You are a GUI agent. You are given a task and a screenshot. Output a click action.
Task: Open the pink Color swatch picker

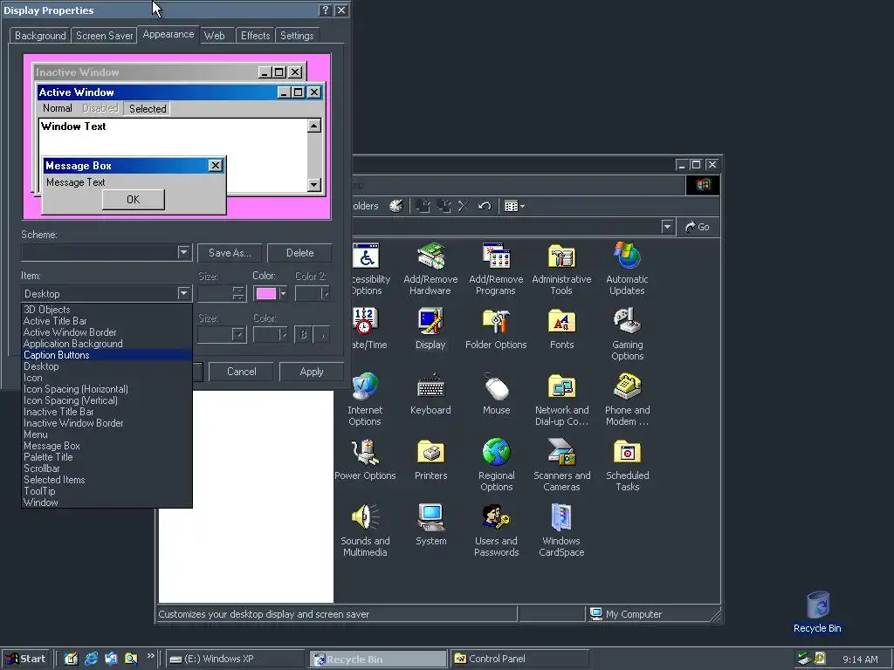coord(271,293)
